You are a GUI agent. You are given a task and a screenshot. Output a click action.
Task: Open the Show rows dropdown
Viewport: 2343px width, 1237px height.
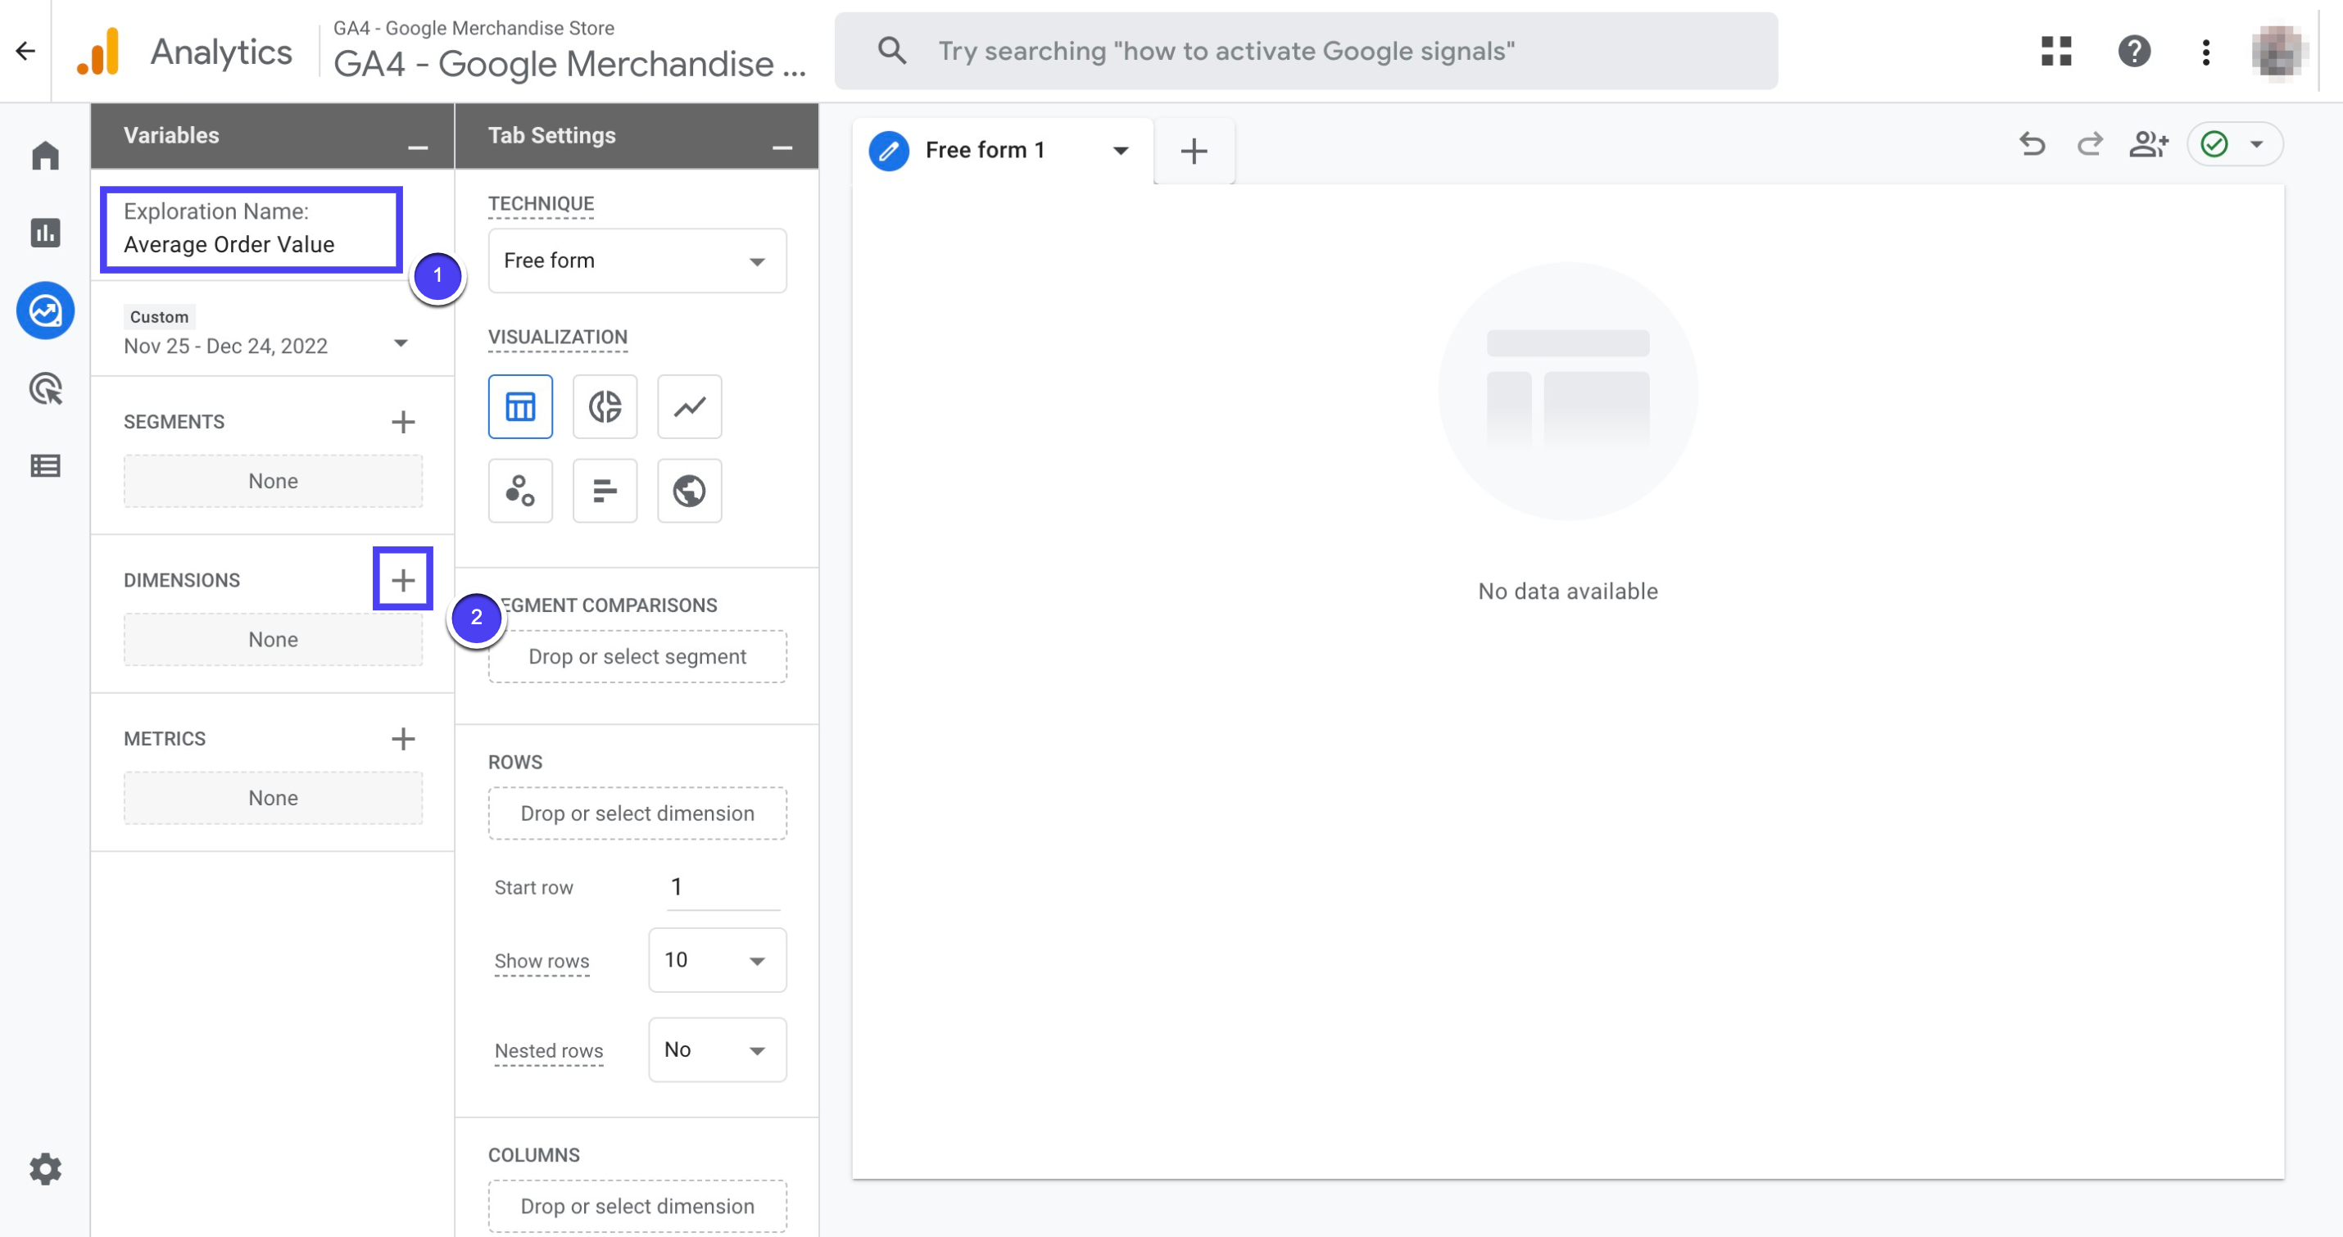[x=717, y=959]
